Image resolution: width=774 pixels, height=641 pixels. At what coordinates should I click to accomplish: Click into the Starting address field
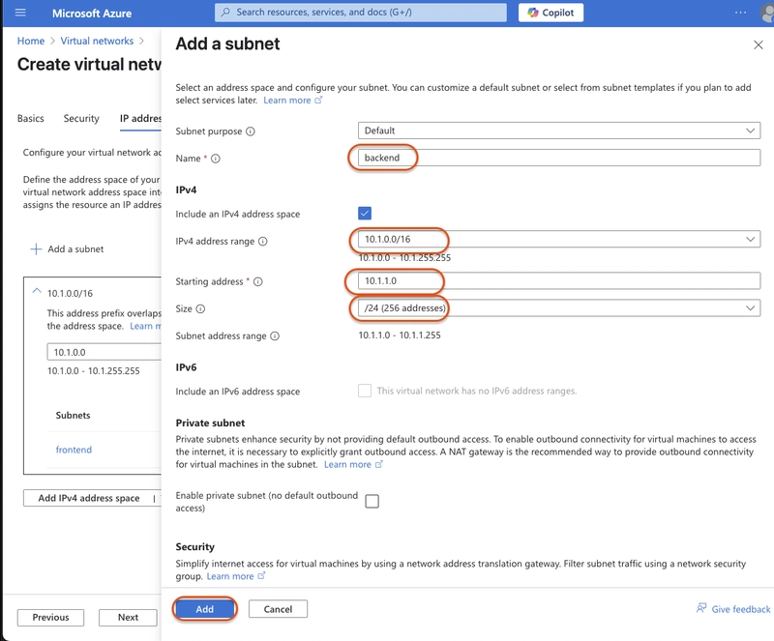(x=559, y=280)
